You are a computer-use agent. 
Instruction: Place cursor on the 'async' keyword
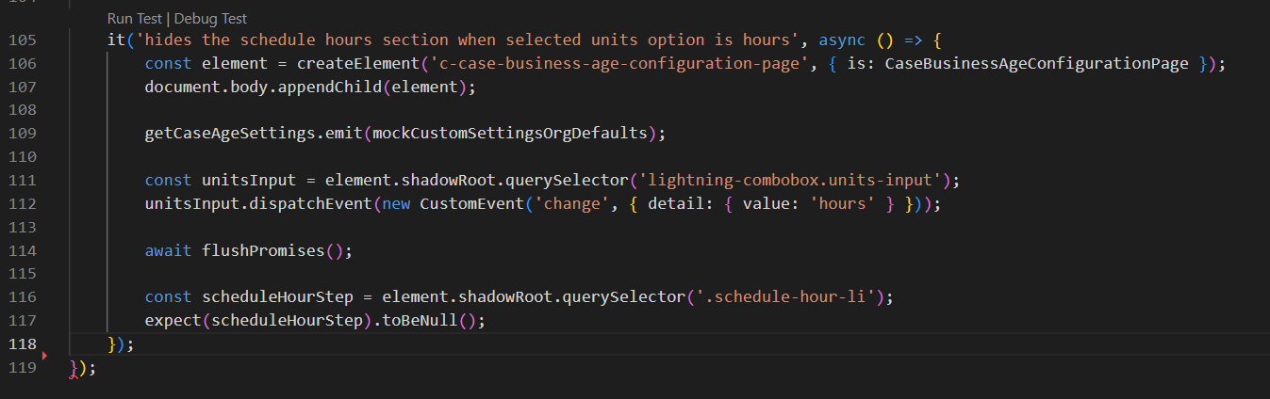[x=842, y=40]
